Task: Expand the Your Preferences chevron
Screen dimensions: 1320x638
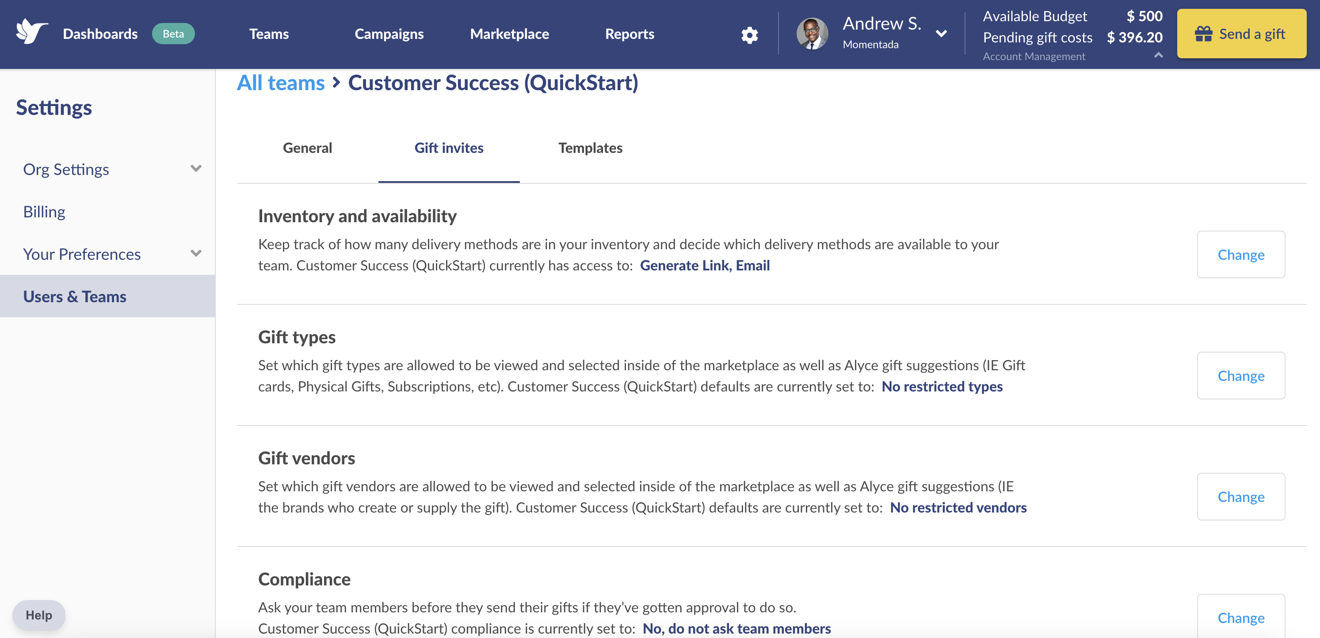Action: click(196, 254)
